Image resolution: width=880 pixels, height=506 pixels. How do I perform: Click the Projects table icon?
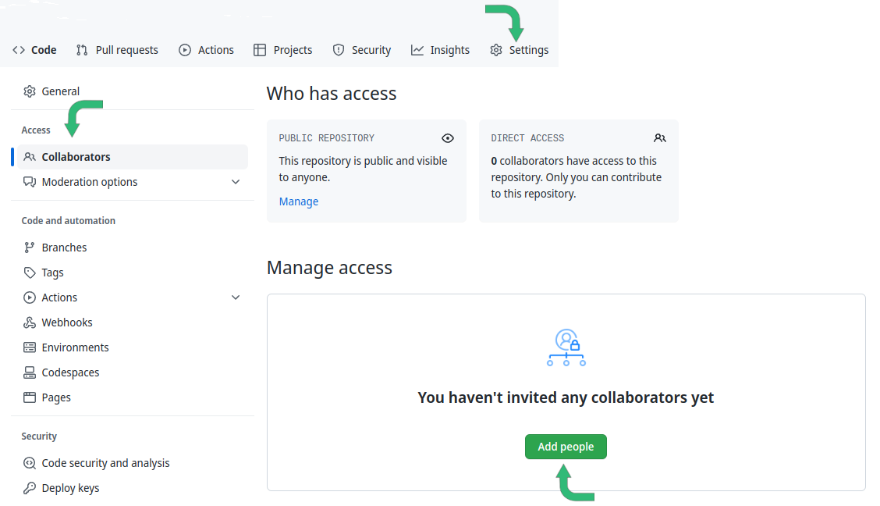(260, 50)
